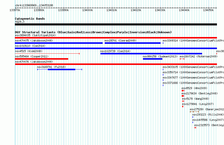This screenshot has height=145, width=224.
Task: Select the nsv470075 (Jakobsson2008) blue gain bar
Action: click(59, 43)
